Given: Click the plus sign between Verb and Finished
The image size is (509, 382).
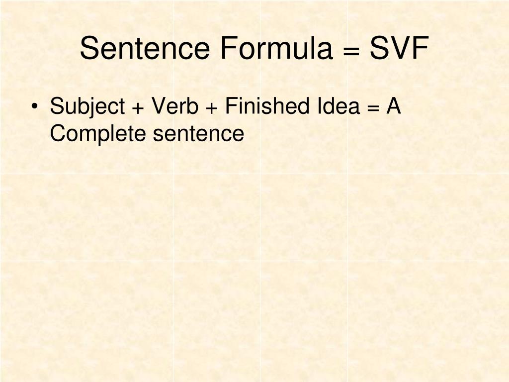Looking at the screenshot, I should coord(211,108).
